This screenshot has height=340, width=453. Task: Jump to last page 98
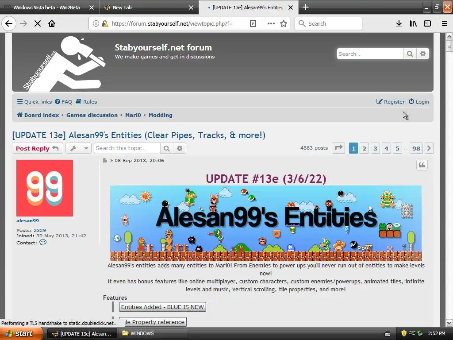[416, 148]
